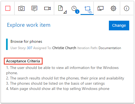Click the Change button

pos(119,25)
